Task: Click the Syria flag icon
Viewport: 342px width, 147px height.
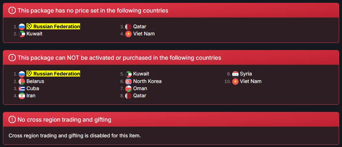Action: coord(235,74)
